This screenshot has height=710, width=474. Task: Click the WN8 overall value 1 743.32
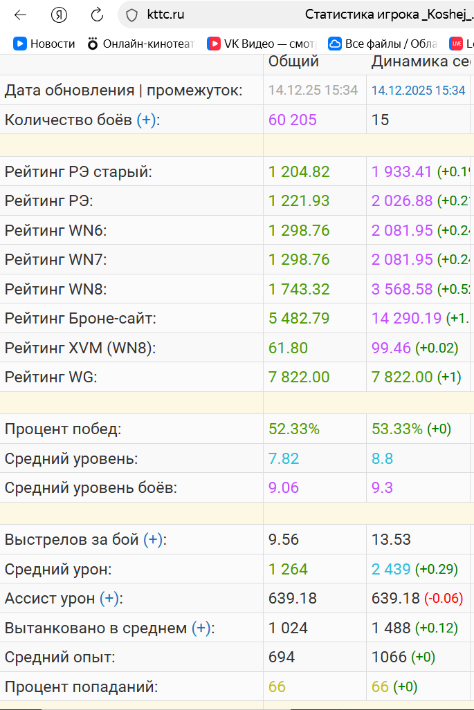[x=299, y=289]
